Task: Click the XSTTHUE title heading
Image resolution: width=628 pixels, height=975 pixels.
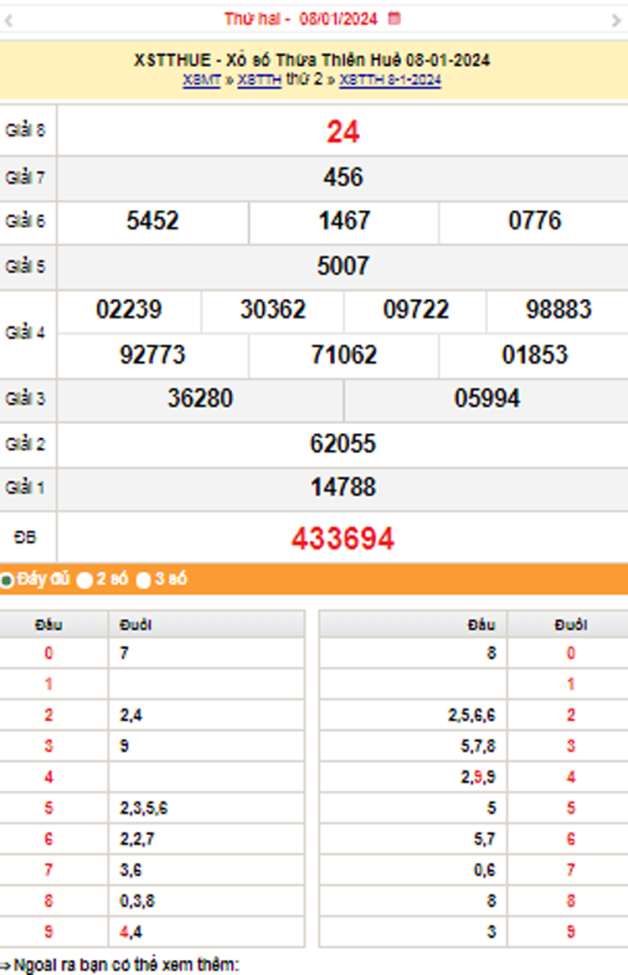Action: [311, 60]
